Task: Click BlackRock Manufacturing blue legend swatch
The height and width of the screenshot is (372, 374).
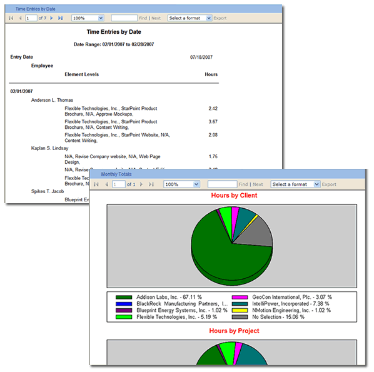Action: [124, 304]
